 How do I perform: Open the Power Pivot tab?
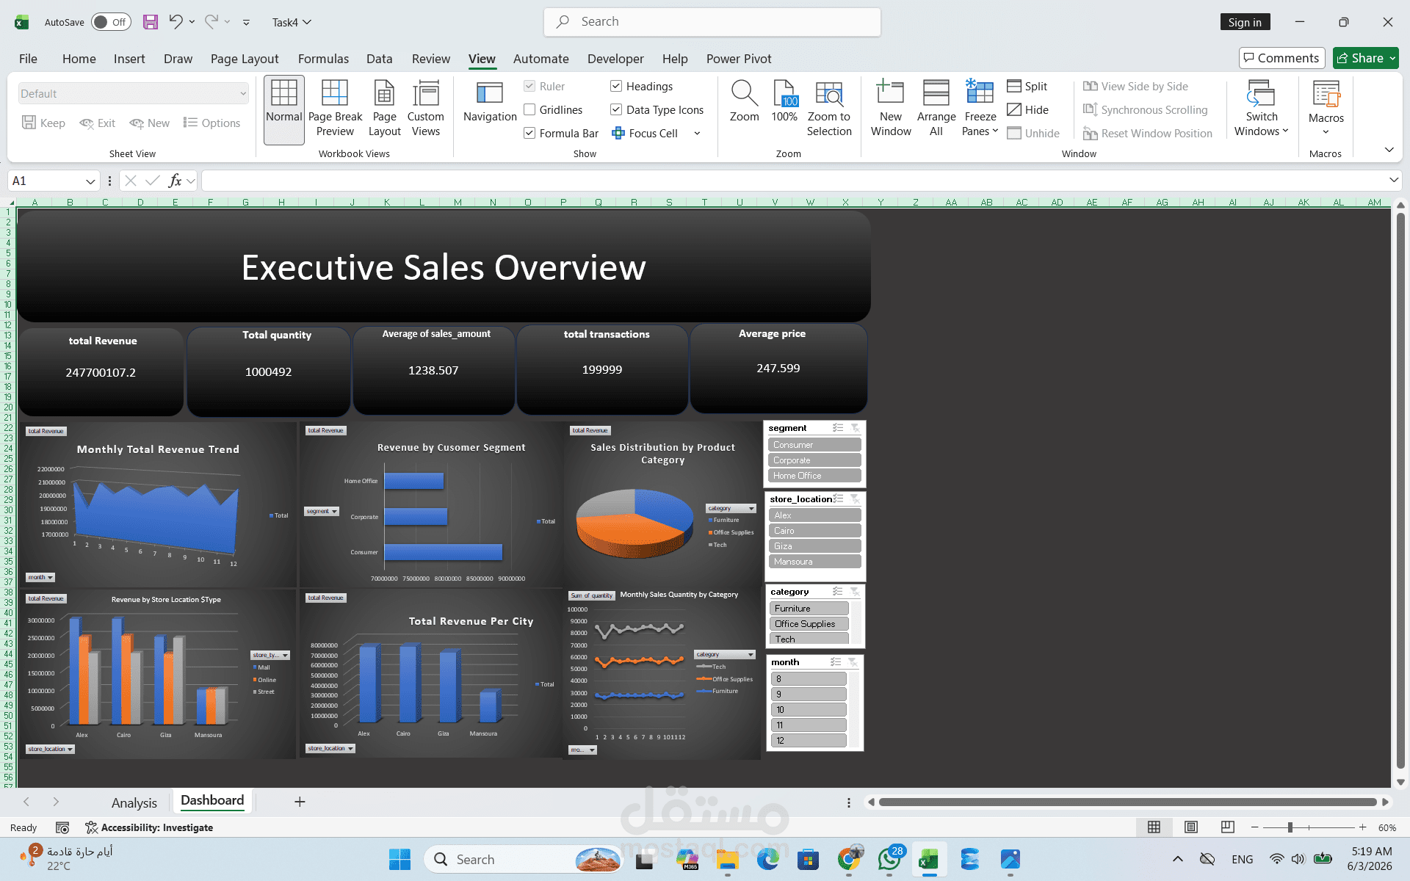click(x=739, y=59)
